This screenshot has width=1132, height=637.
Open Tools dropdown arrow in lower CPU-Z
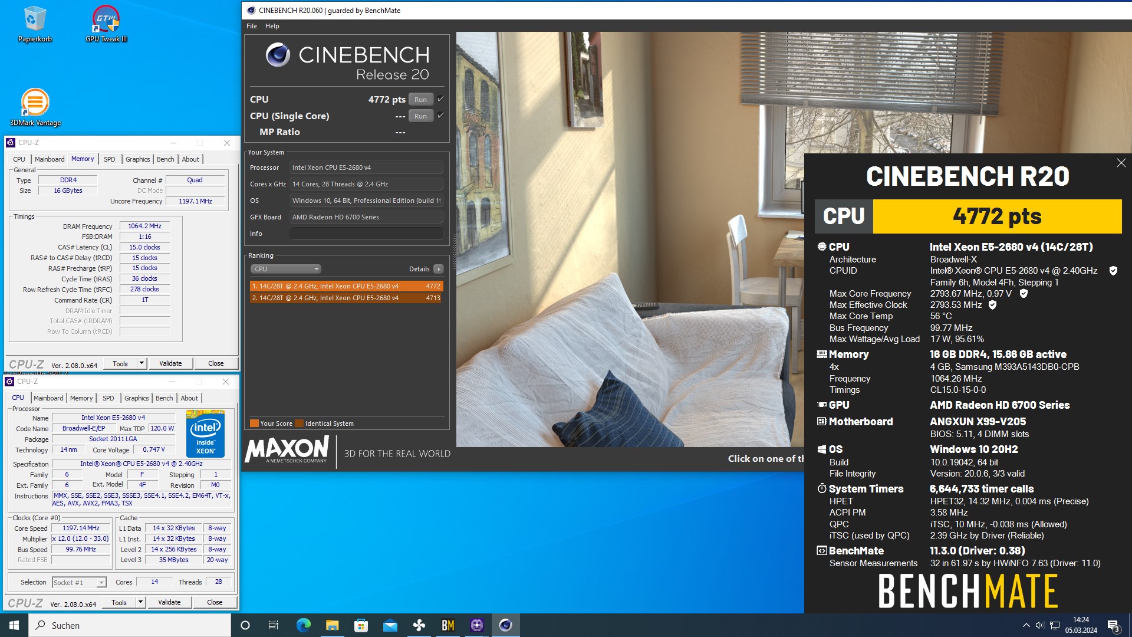click(x=140, y=603)
